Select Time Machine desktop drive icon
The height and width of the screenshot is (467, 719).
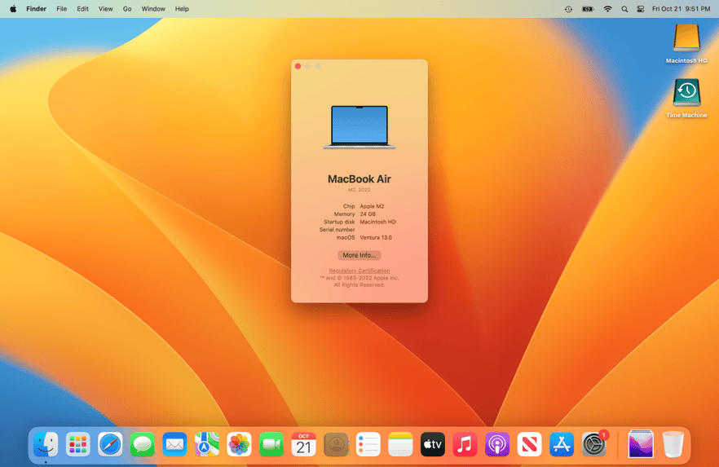[x=686, y=99]
